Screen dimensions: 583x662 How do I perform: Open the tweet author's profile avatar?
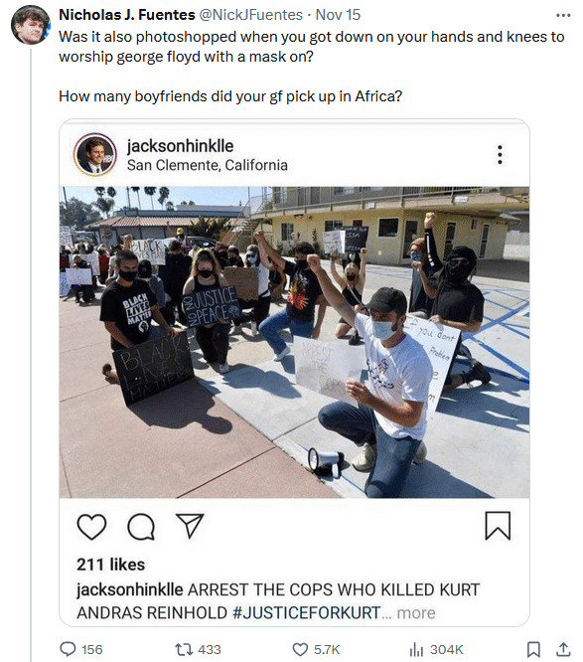tap(31, 25)
